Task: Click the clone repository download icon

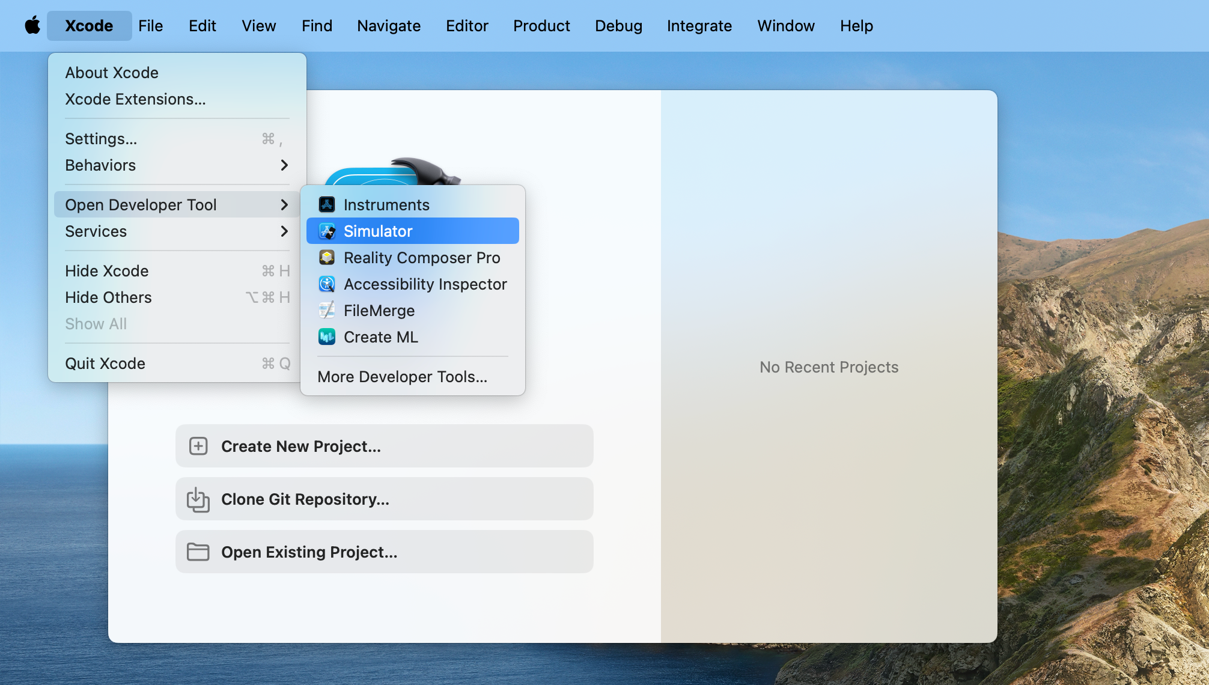Action: pyautogui.click(x=198, y=499)
